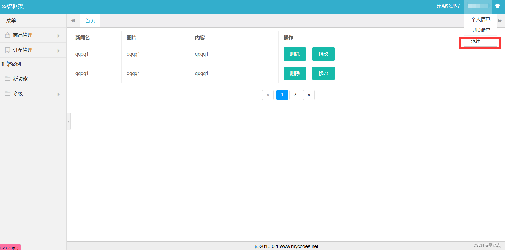Viewport: 505px width, 250px height.
Task: Collapse the sidebar with the side handle
Action: pos(68,121)
